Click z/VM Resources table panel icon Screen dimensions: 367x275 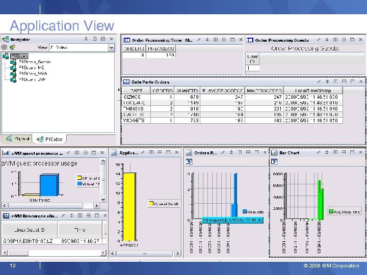(x=6, y=216)
